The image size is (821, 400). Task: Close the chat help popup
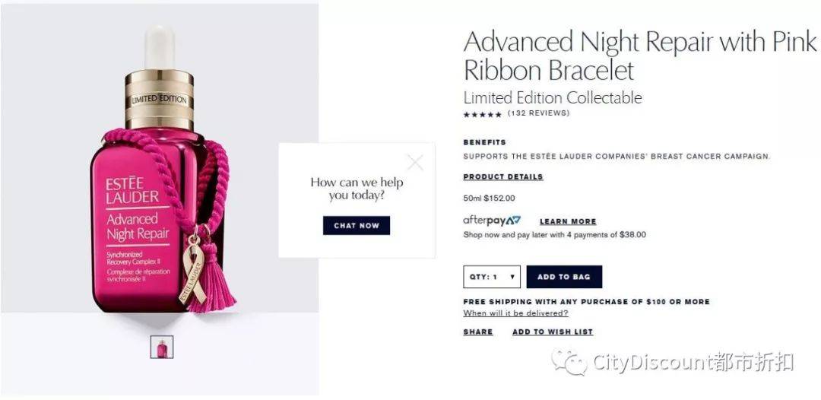(415, 163)
